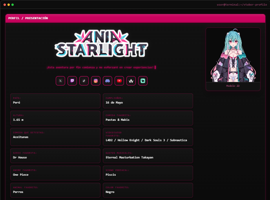Viewport: 270px width, 200px height.
Task: Click the 'VIDEOJUEGO FAVORITO:' label
Action: pos(114,134)
